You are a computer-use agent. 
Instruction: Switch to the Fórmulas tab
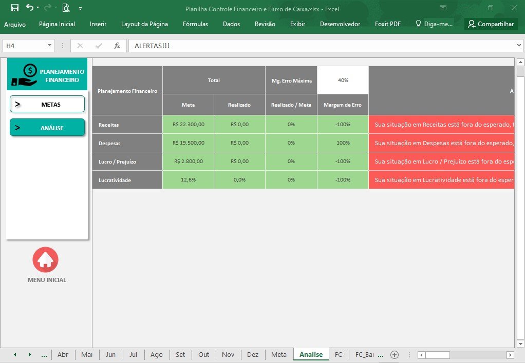pyautogui.click(x=196, y=24)
